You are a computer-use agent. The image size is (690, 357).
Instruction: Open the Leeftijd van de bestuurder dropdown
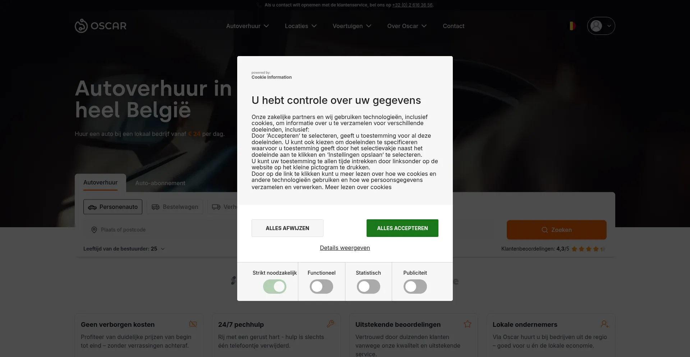point(124,249)
